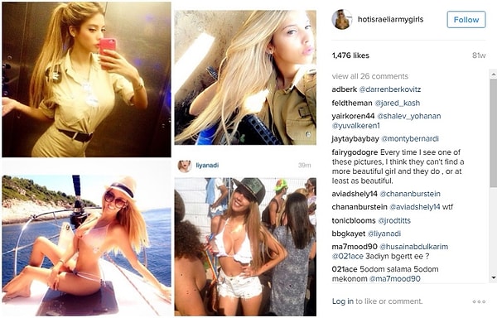This screenshot has height=318, width=497.
Task: Click the top-left mirror selfie photo
Action: [86, 79]
